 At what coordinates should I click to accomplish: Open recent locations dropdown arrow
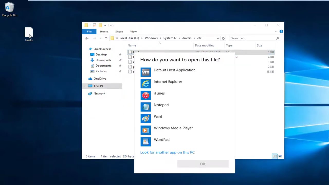pos(100,38)
